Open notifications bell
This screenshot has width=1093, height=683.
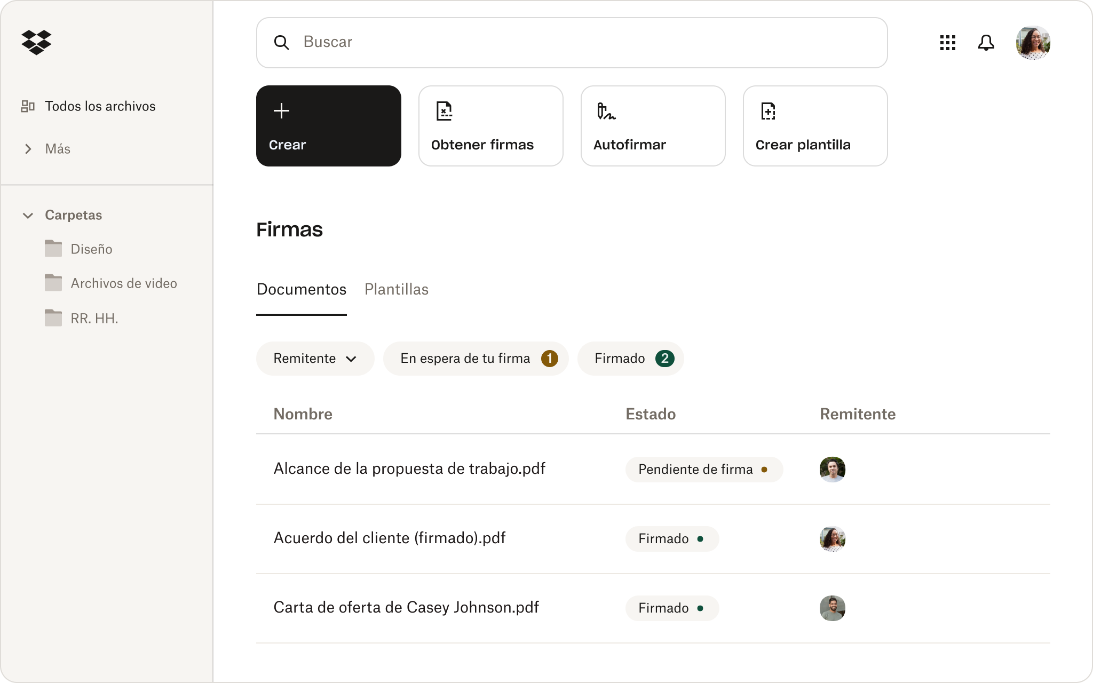point(986,43)
